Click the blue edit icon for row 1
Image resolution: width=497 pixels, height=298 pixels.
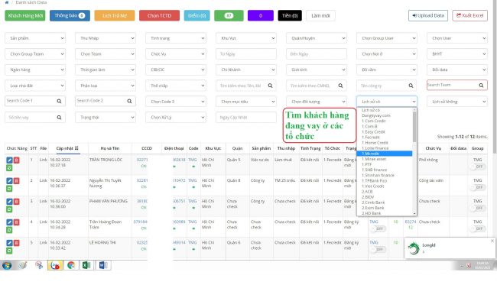pos(9,160)
